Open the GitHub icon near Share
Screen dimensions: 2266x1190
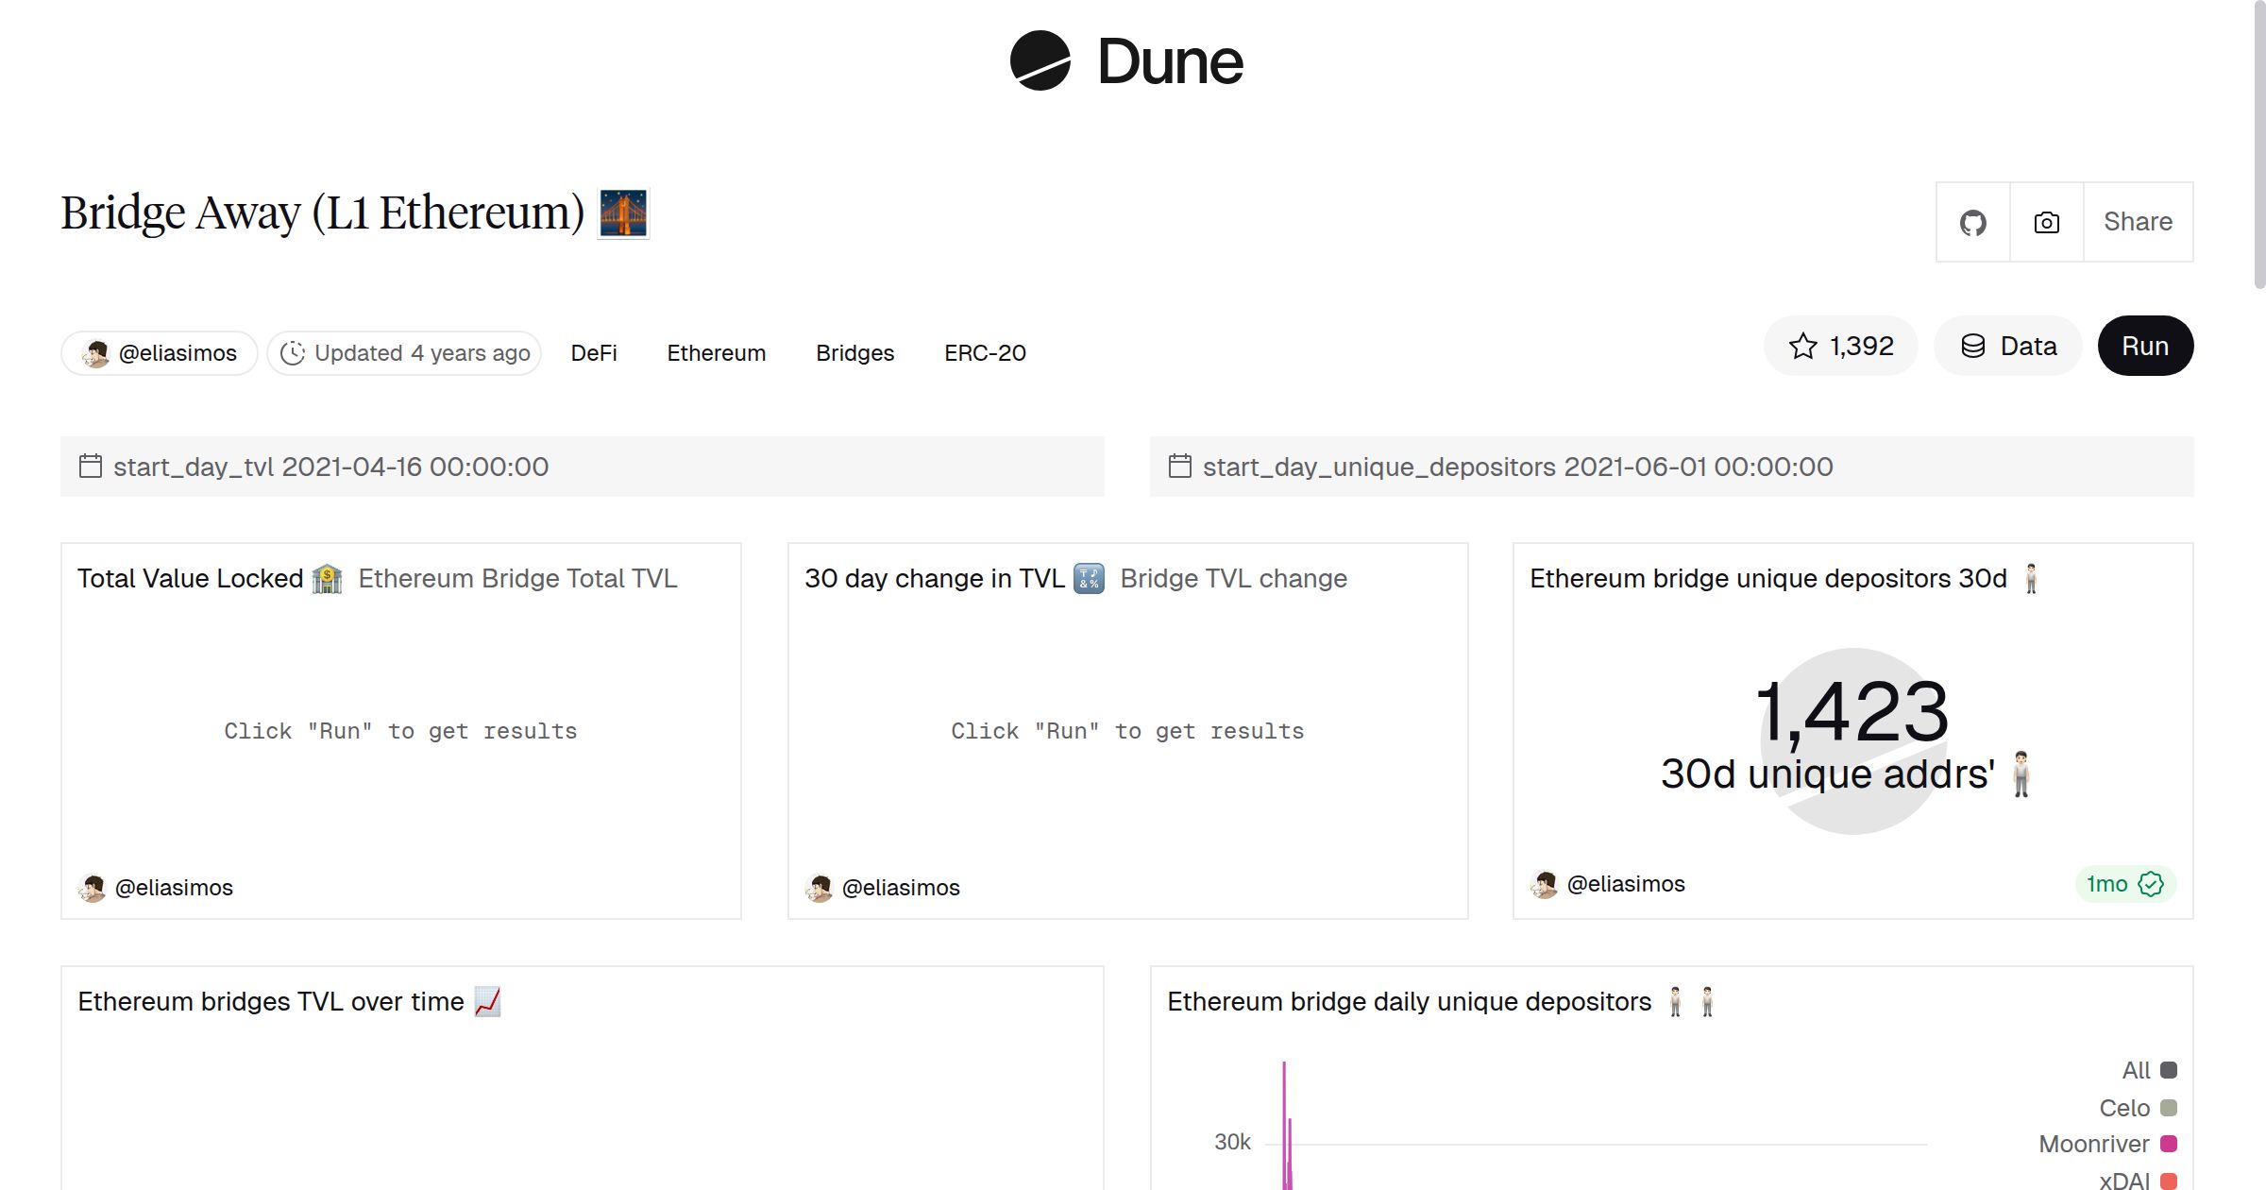[1972, 221]
